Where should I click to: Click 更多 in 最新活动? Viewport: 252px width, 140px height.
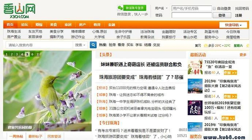point(243,55)
